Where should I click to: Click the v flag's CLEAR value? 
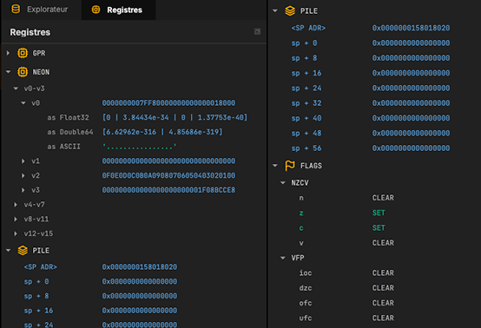point(383,243)
